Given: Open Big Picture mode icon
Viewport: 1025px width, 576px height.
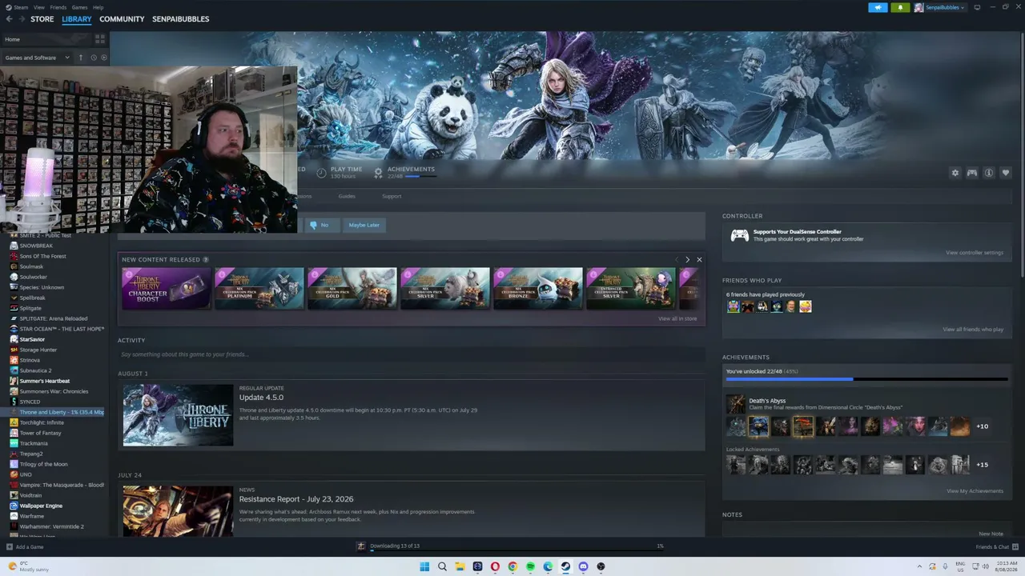Looking at the screenshot, I should 977,7.
